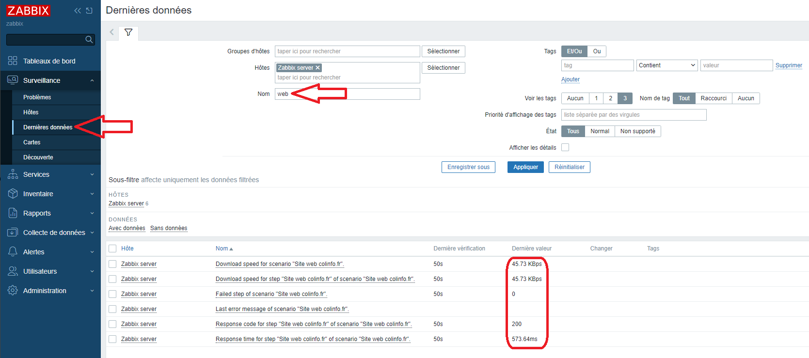Open the Contient tag operator dropdown
809x358 pixels.
coord(667,65)
